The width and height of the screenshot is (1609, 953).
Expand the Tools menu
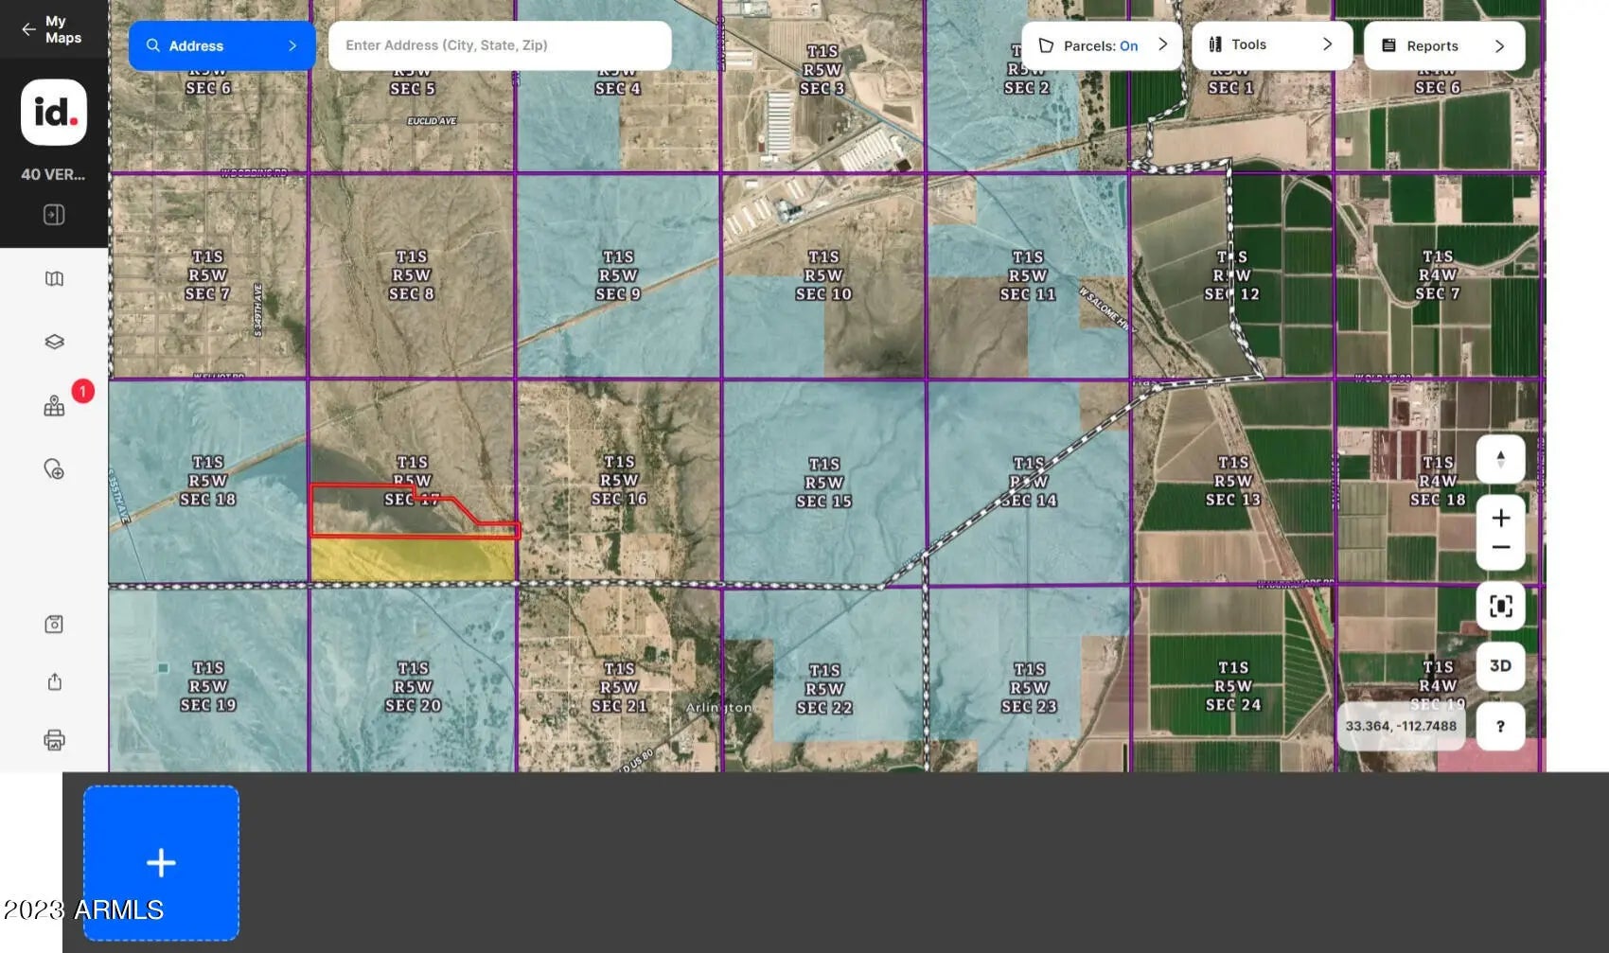(1271, 44)
